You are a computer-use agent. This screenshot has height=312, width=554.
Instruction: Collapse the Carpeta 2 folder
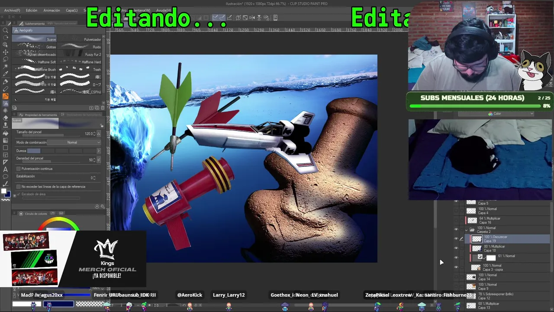[x=466, y=229]
